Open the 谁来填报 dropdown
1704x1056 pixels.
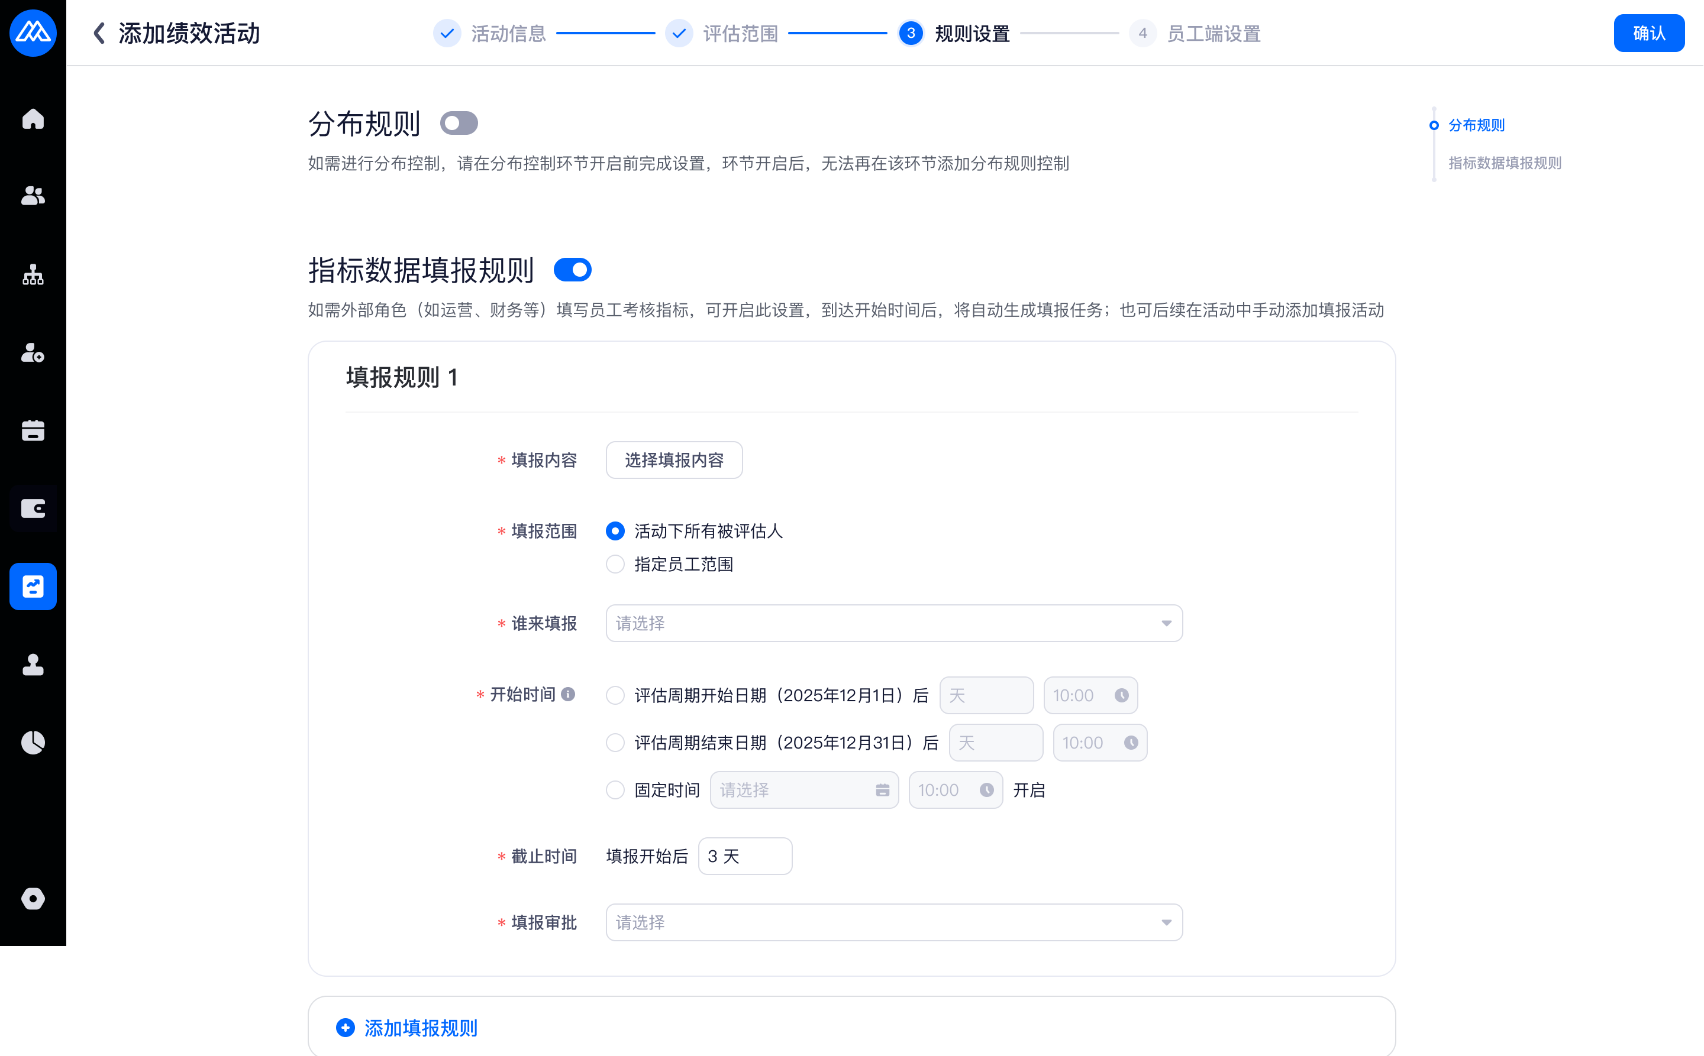click(893, 623)
